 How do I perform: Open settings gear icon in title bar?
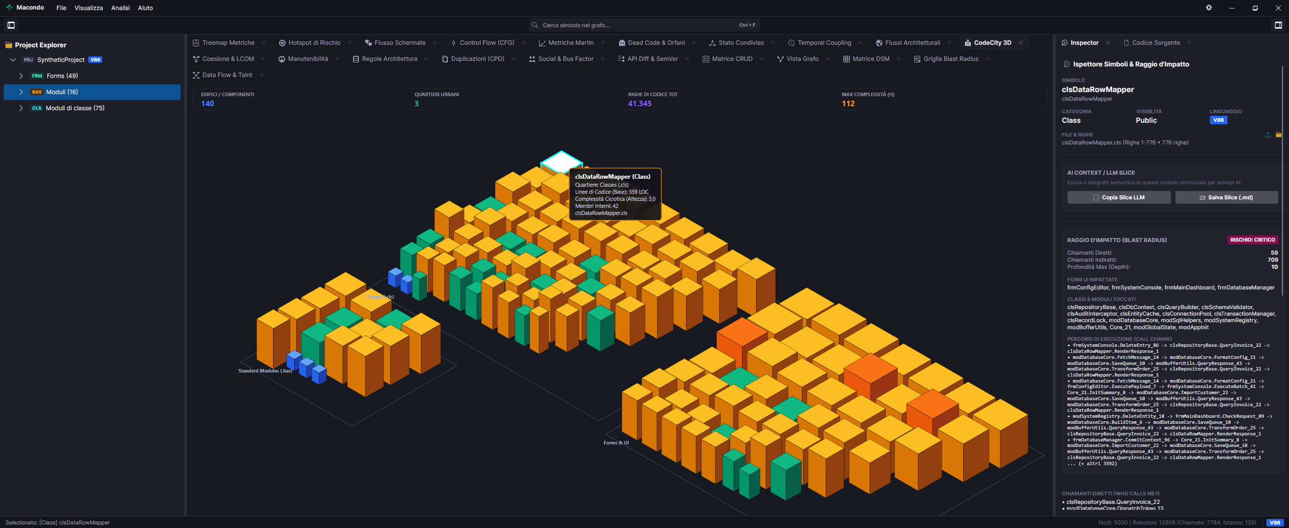pos(1209,8)
